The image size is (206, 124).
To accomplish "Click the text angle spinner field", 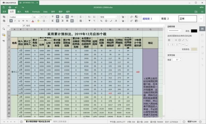I will click(177, 60).
